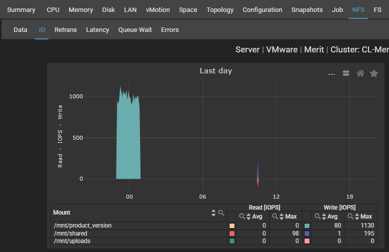Image resolution: width=389 pixels, height=252 pixels.
Task: Click the stacked bars icon on the graph
Action: (x=345, y=73)
